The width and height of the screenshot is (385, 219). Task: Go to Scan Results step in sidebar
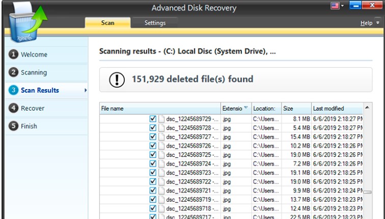(40, 90)
